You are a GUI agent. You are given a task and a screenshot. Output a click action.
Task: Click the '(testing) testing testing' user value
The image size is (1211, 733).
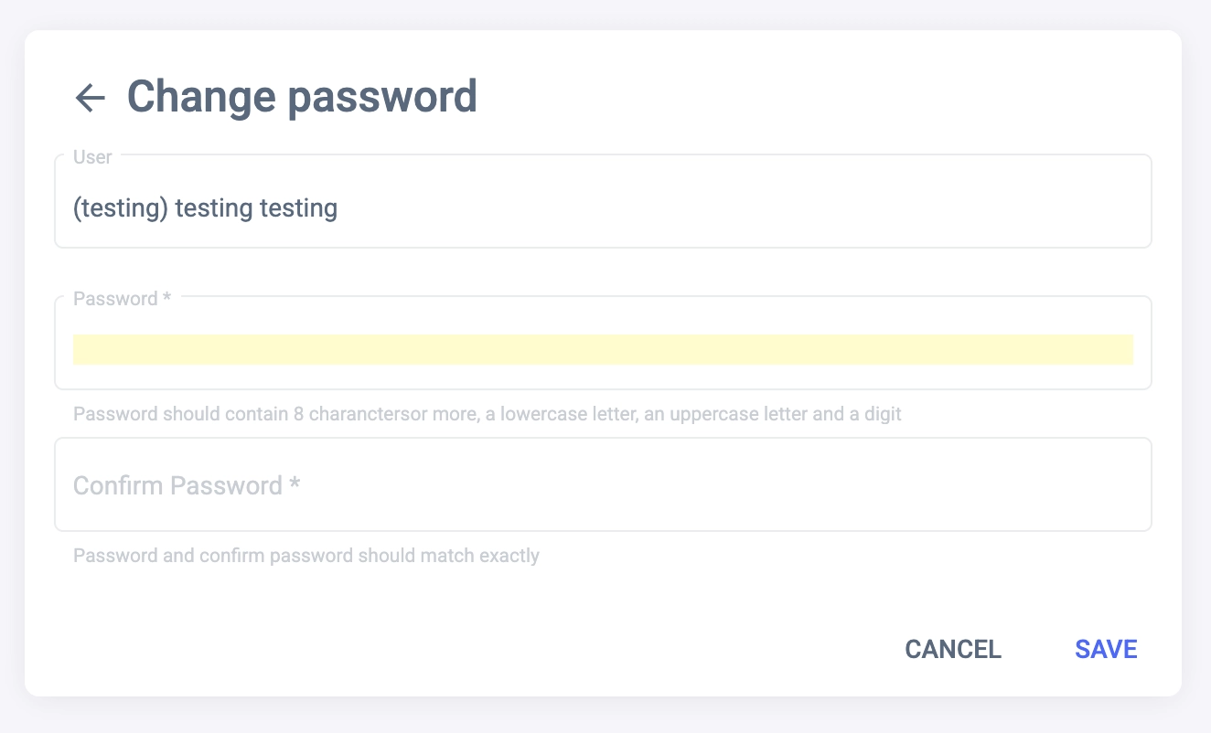coord(205,208)
